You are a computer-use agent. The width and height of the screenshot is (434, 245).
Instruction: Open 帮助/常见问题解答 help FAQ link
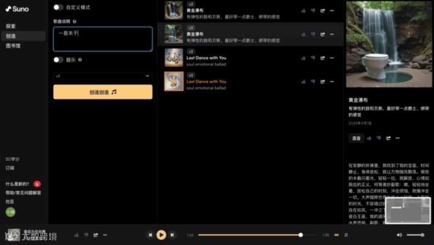point(23,192)
